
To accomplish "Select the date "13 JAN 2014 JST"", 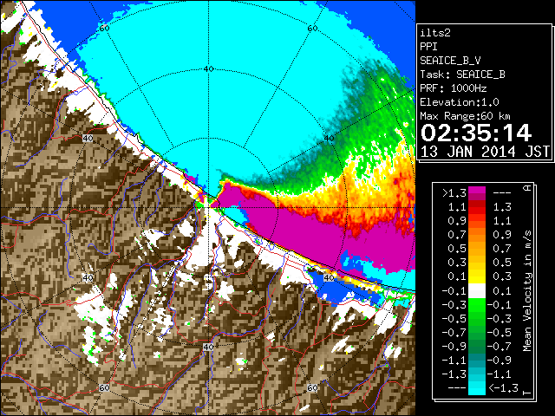I will (485, 152).
